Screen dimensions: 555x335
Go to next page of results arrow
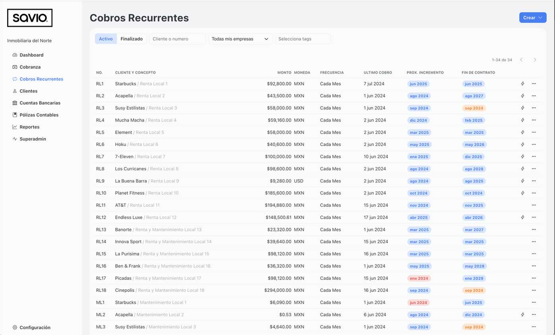click(x=535, y=60)
